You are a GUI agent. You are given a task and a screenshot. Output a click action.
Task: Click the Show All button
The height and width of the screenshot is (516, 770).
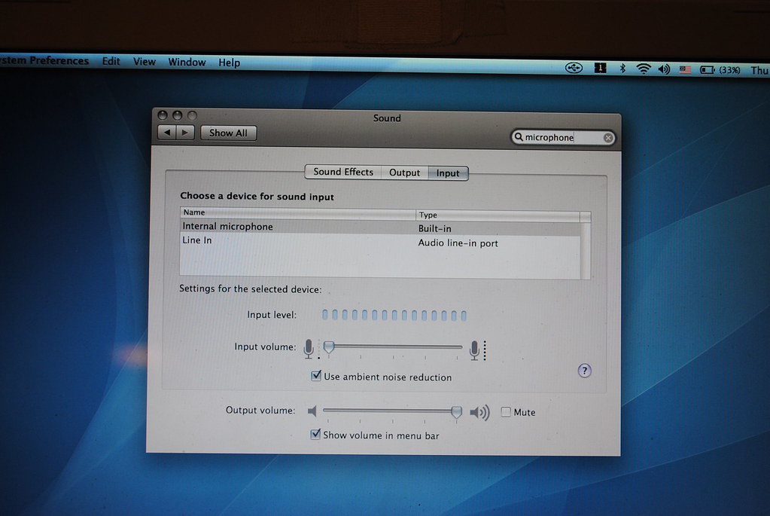(228, 133)
